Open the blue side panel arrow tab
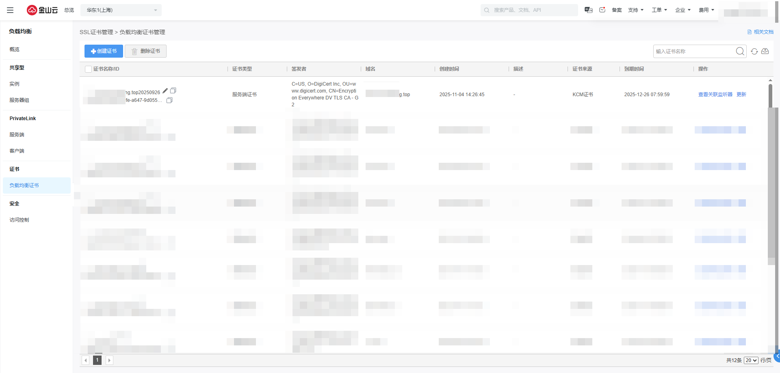 [x=777, y=357]
